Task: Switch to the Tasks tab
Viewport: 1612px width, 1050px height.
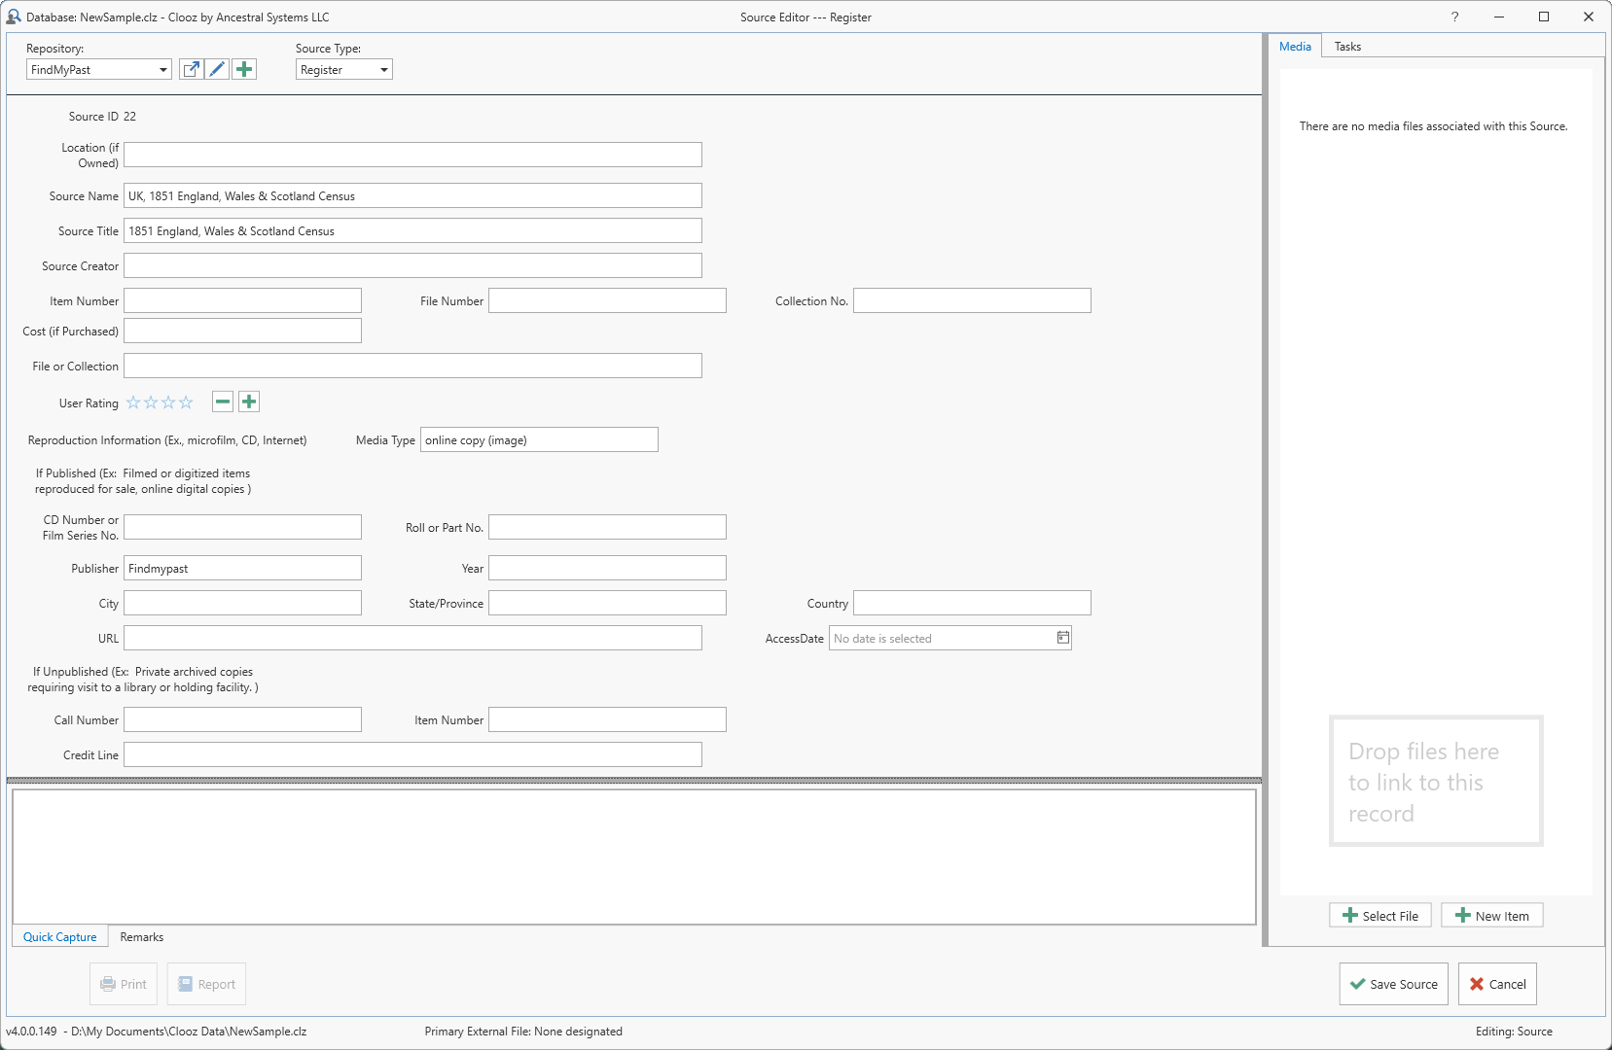Action: tap(1347, 47)
